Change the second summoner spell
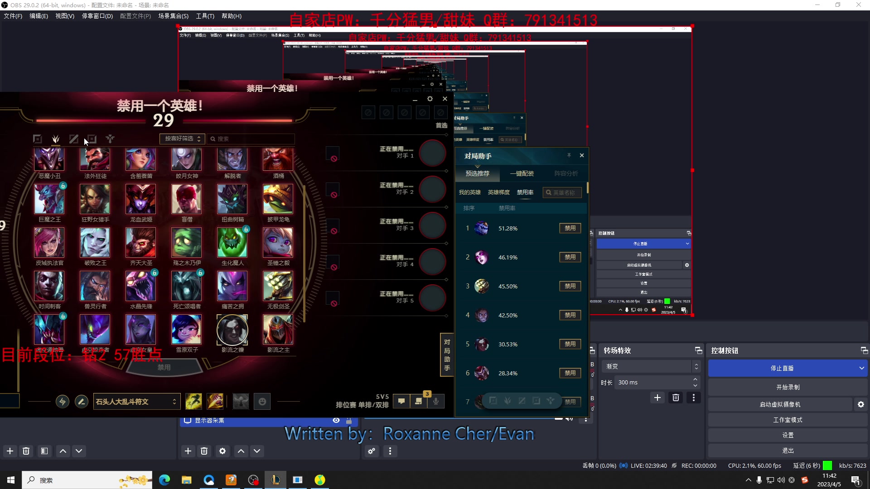 pyautogui.click(x=215, y=401)
